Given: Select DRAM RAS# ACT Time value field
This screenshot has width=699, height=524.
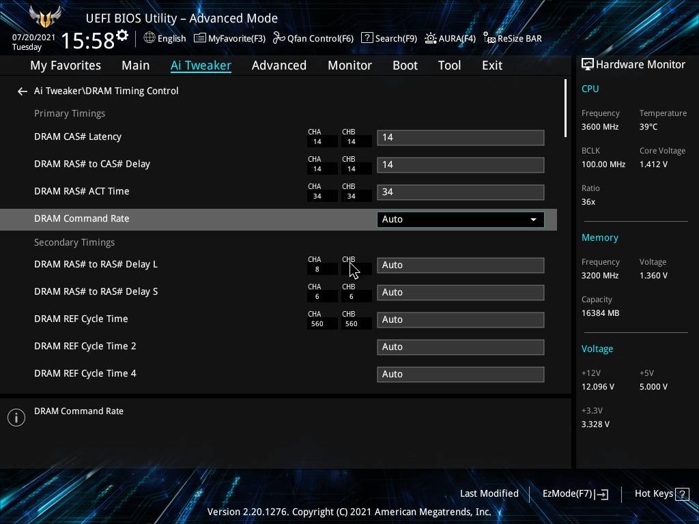Looking at the screenshot, I should (460, 192).
